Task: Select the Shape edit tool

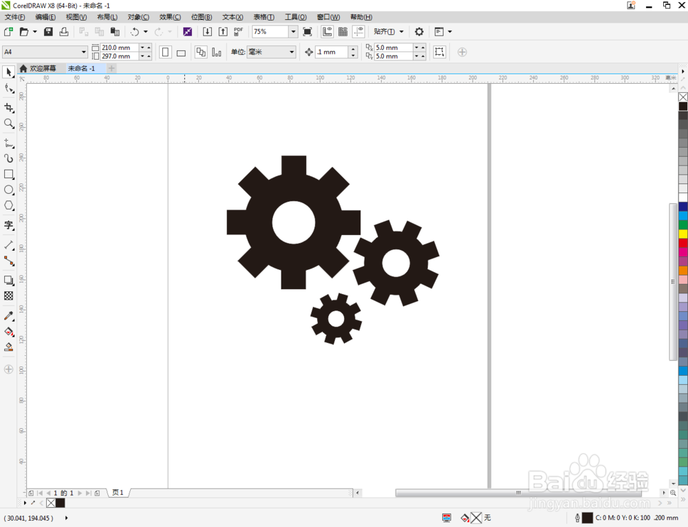Action: tap(9, 89)
